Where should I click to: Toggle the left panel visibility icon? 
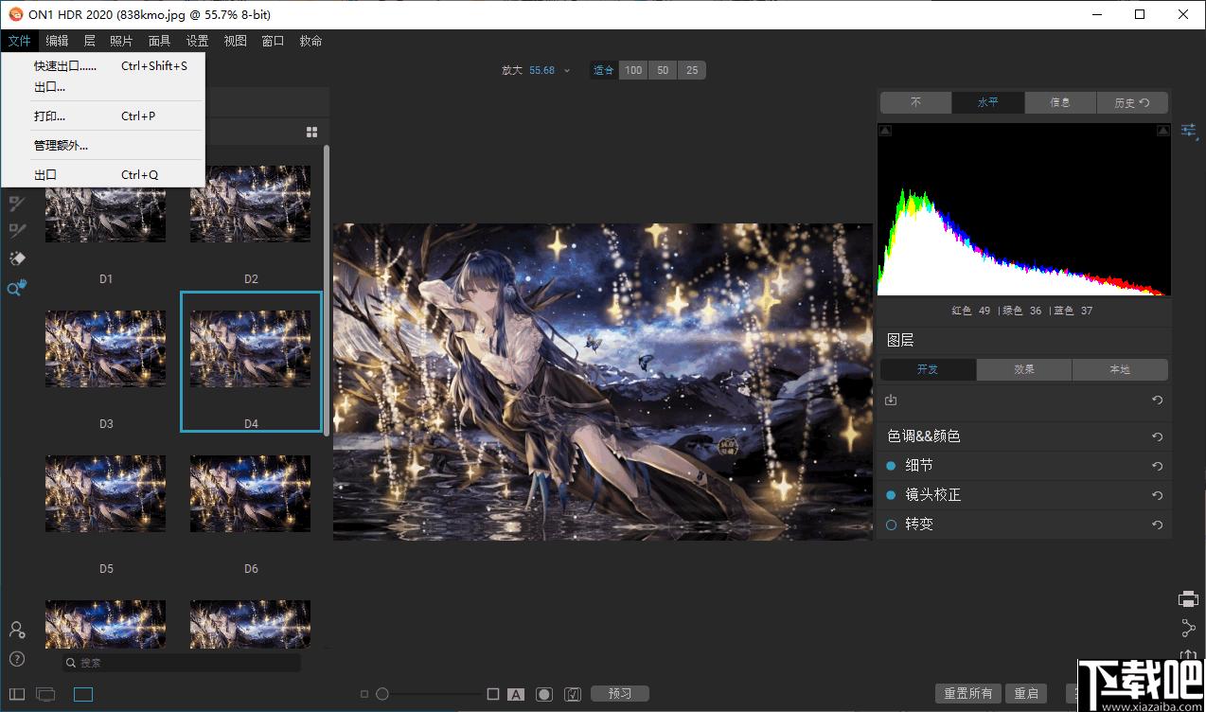point(17,695)
